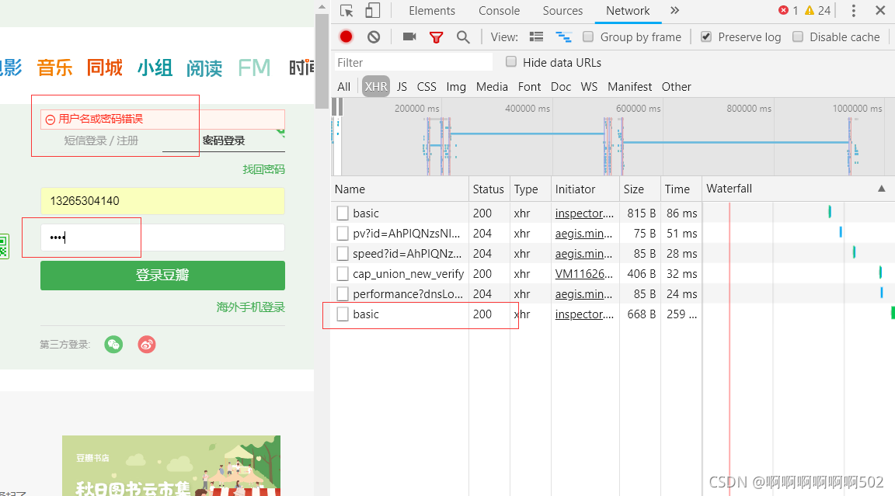Click the Filter text input

point(413,62)
